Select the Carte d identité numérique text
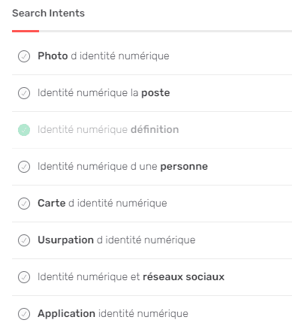The height and width of the screenshot is (329, 292). click(x=102, y=203)
